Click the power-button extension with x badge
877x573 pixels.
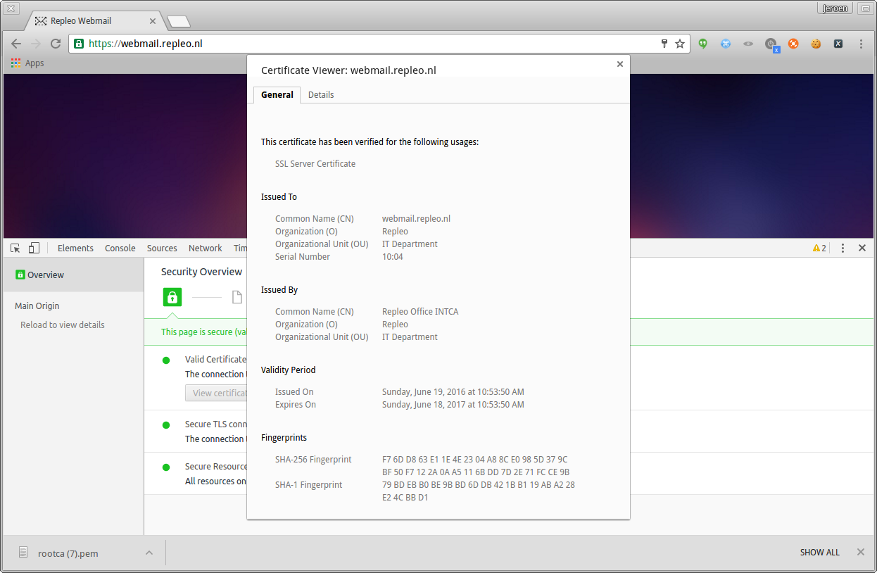tap(772, 45)
